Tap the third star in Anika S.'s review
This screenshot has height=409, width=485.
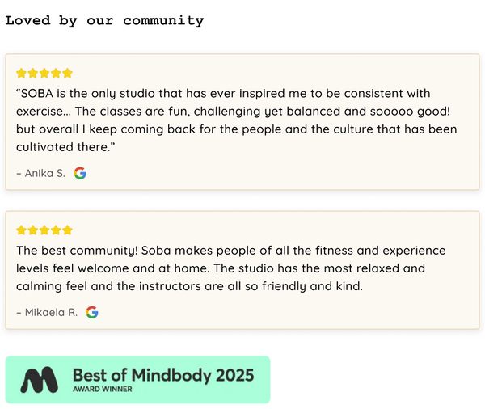click(44, 73)
